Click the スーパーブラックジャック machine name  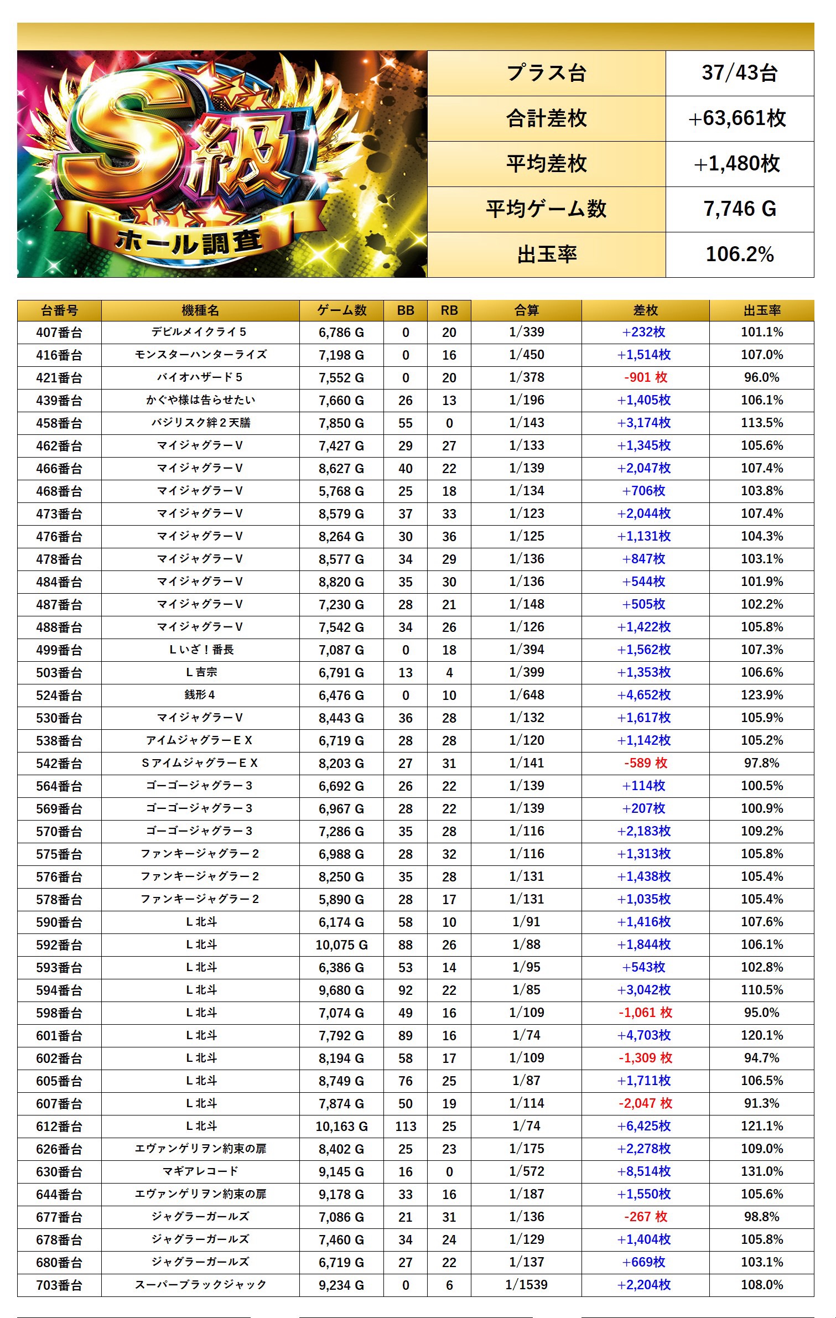point(200,1285)
